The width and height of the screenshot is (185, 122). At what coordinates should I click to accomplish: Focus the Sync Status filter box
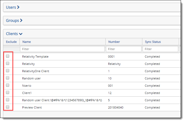tap(160, 49)
